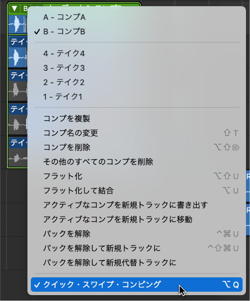Choose 4 - テイク4 from the menu

(x=137, y=53)
